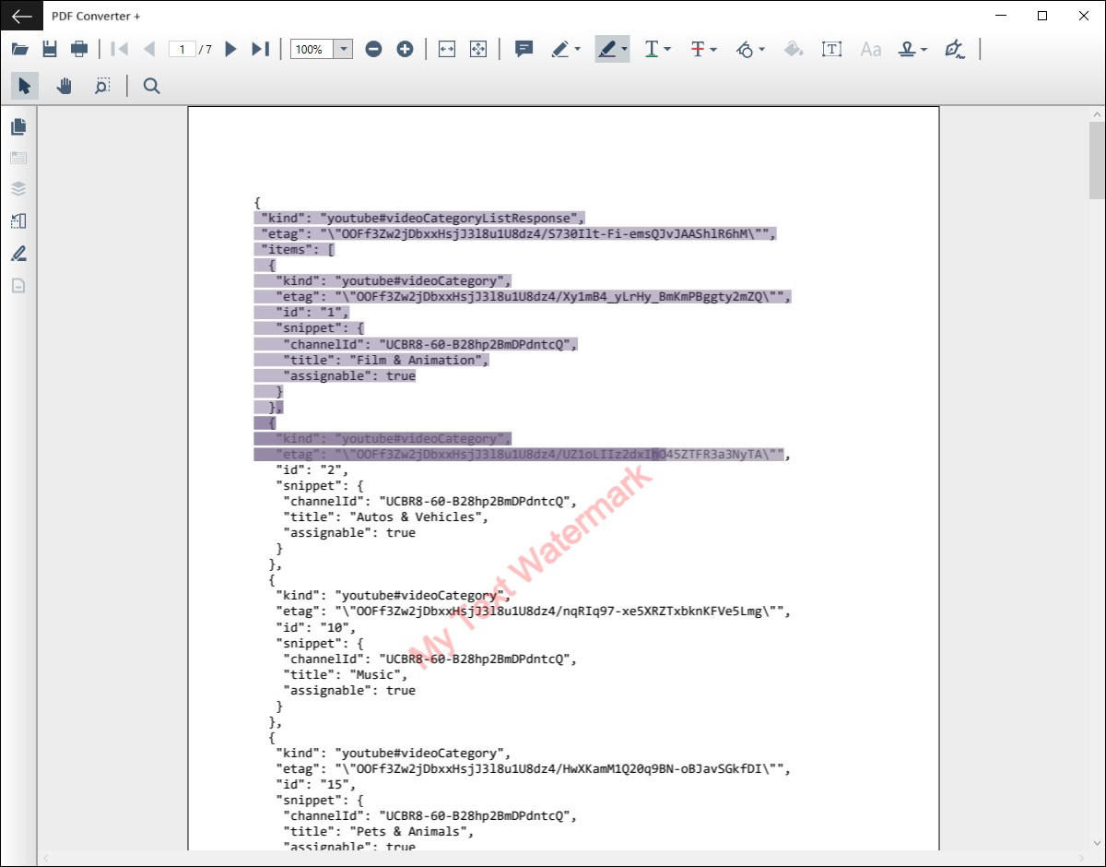
Task: Select the strikethrough text tool
Action: pos(699,49)
